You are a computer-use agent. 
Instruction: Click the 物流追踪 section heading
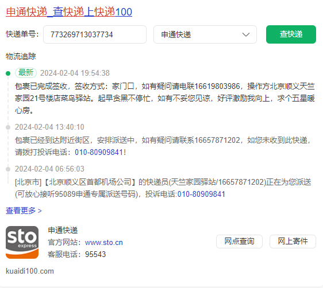click(21, 56)
